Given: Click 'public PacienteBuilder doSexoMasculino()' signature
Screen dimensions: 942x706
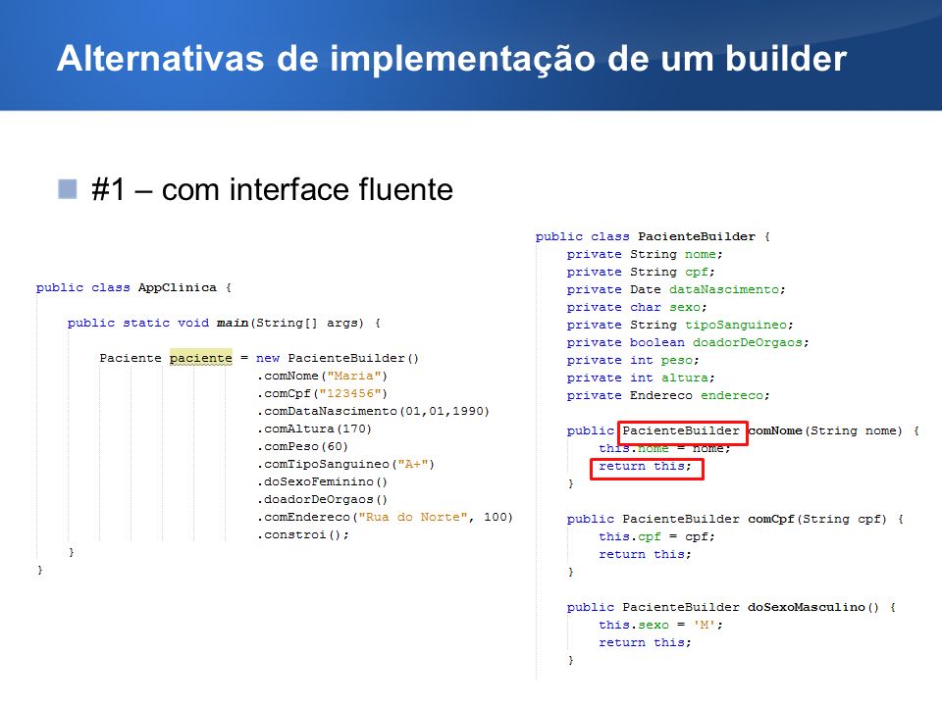Looking at the screenshot, I should tap(723, 608).
